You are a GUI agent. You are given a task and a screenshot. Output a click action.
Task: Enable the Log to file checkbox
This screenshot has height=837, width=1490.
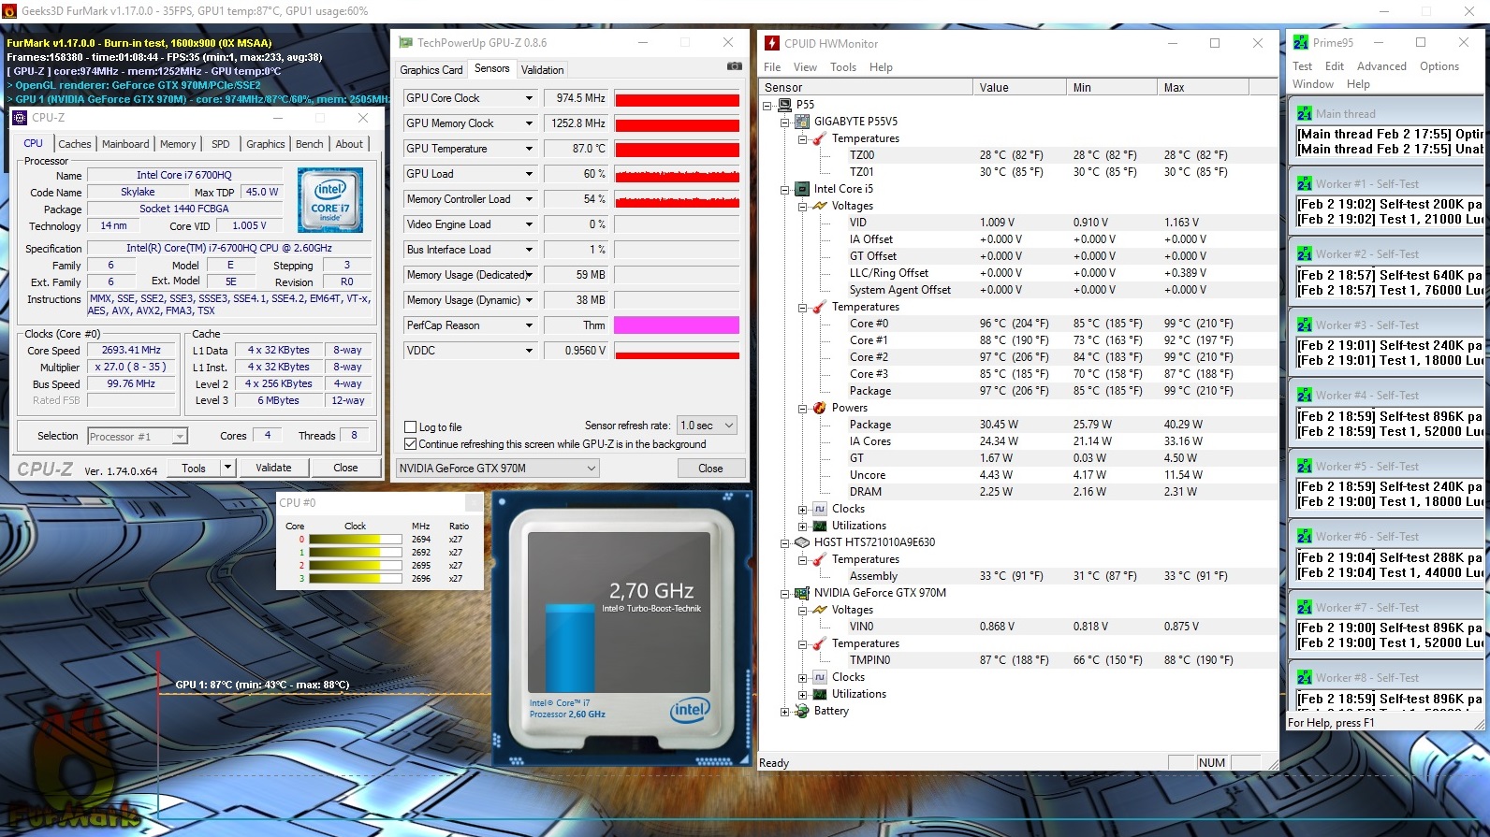pos(410,427)
